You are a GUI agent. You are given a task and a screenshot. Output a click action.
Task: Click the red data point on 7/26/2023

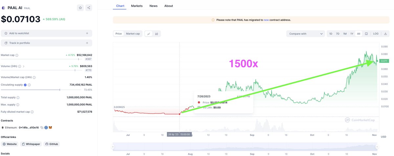pyautogui.click(x=179, y=114)
